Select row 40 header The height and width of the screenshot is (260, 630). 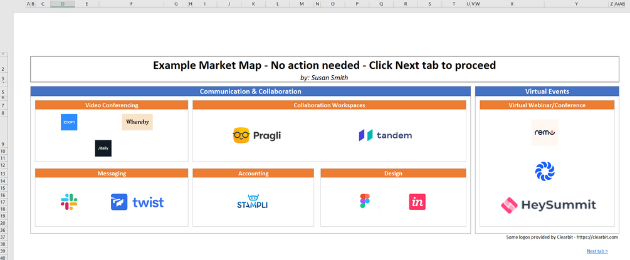point(4,257)
